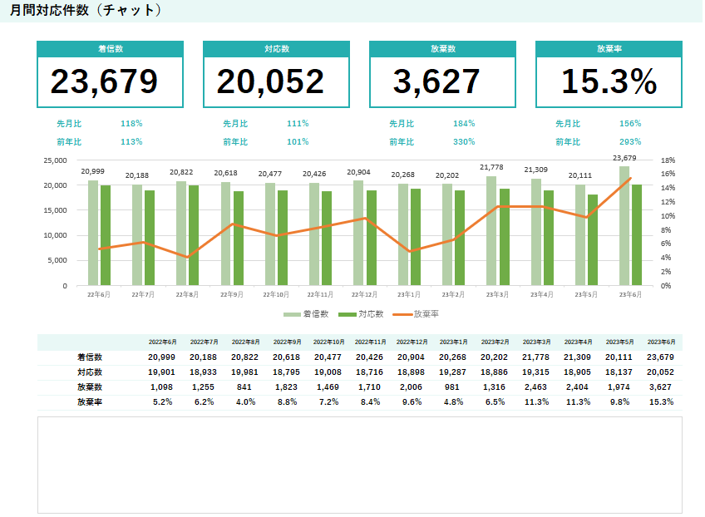Click the 184% 先月比 value under 放棄数
The image size is (705, 517).
coord(464,123)
